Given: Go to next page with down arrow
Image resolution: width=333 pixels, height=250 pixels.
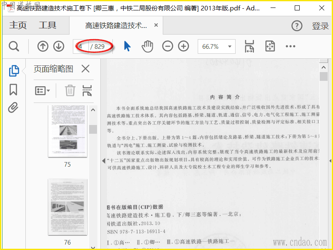Looking at the screenshot, I should click(59, 46).
